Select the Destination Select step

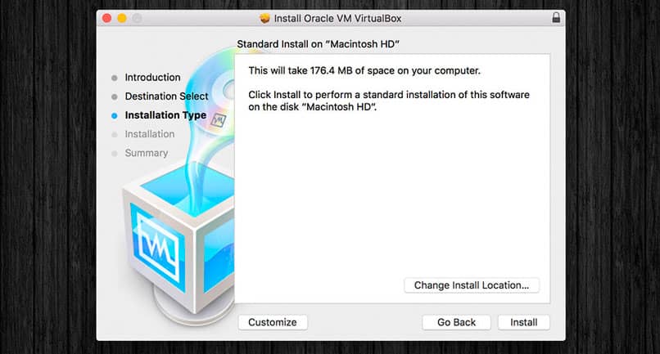pos(166,96)
